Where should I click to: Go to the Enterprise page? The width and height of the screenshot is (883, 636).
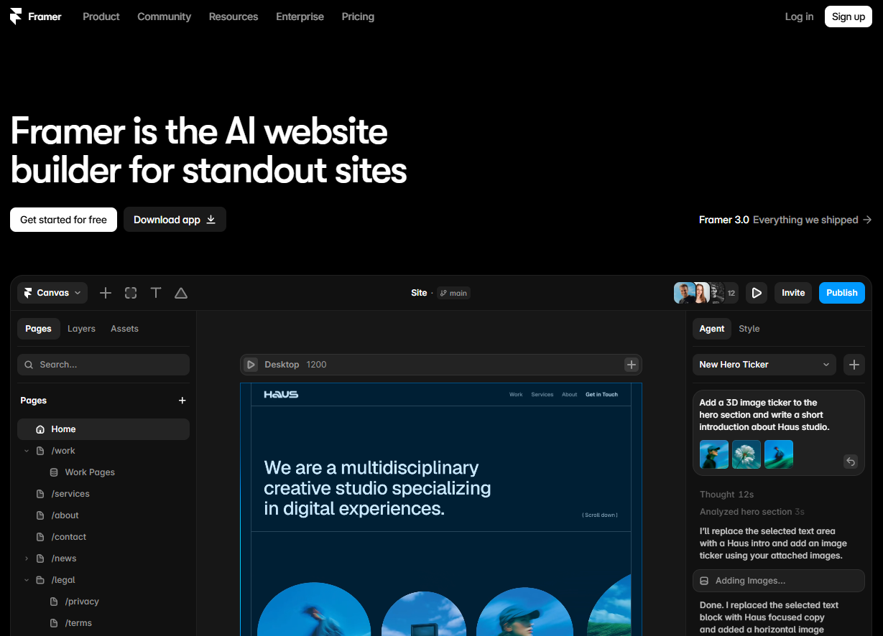pyautogui.click(x=300, y=17)
